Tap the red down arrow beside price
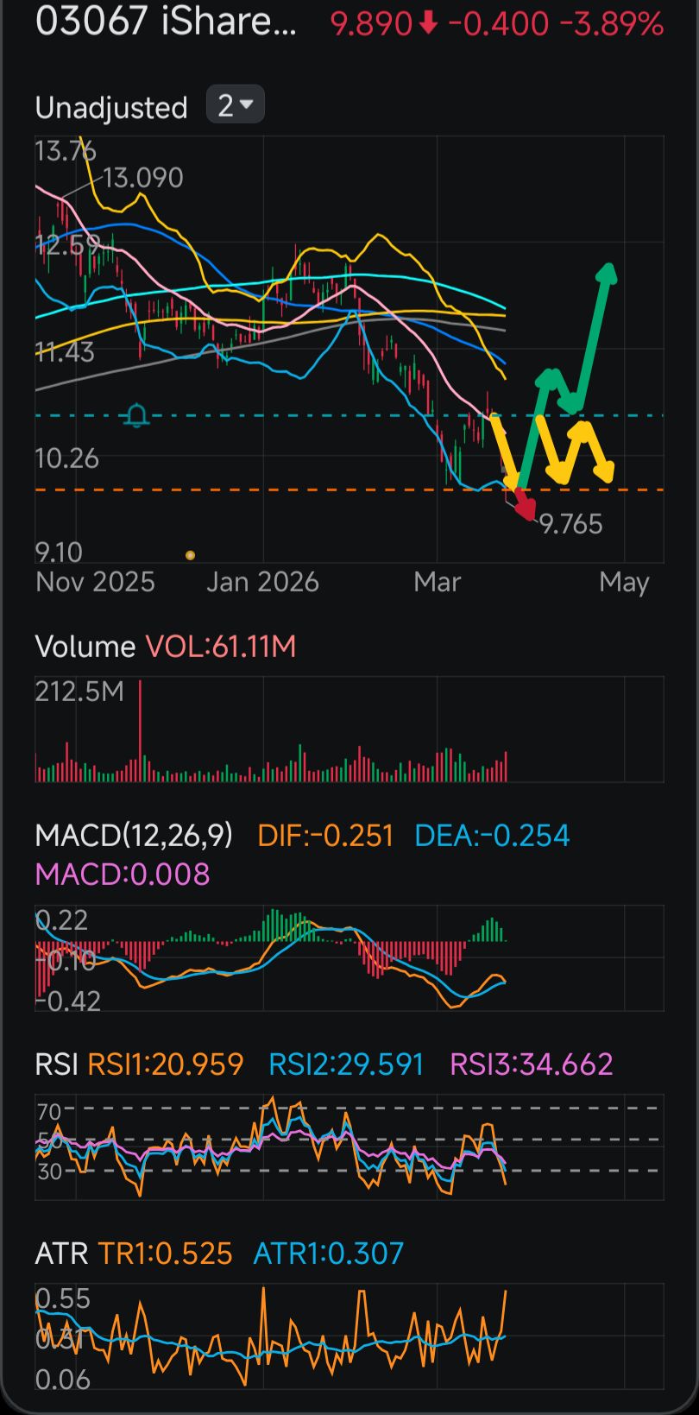 pyautogui.click(x=428, y=24)
